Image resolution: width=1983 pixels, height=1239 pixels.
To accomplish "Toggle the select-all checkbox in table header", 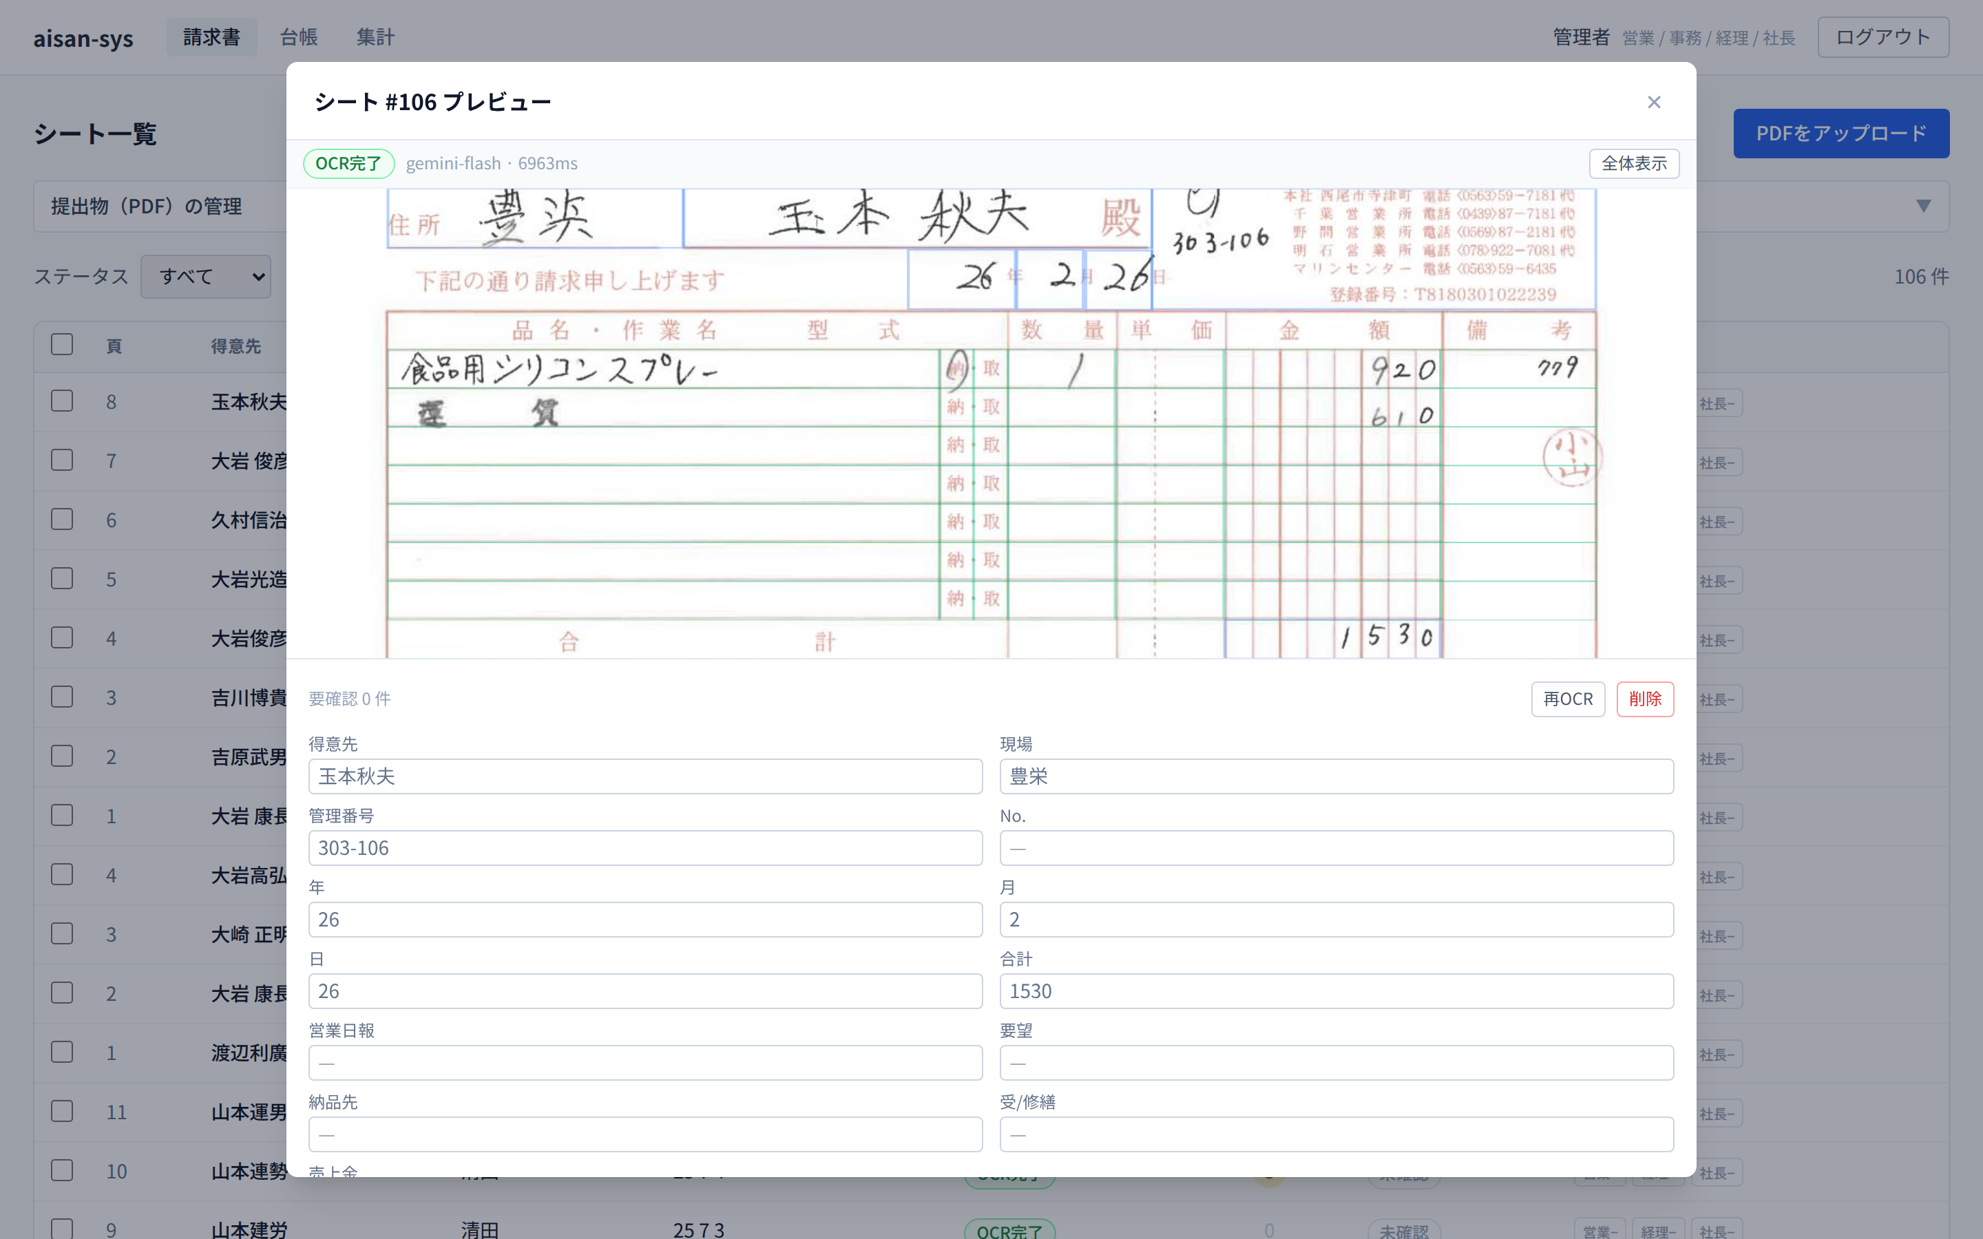I will (62, 345).
